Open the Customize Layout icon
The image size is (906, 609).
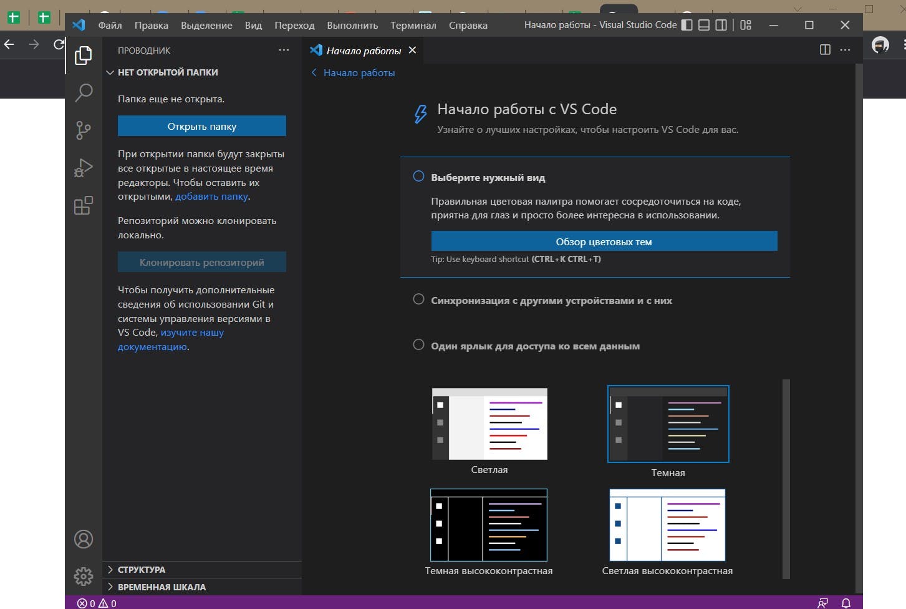746,25
